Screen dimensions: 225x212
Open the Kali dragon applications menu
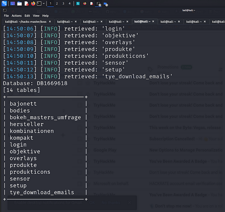(x=4, y=3)
